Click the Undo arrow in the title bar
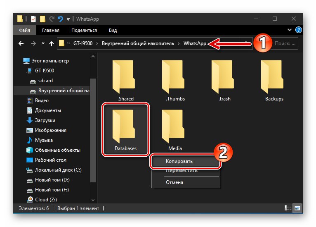The height and width of the screenshot is (227, 316). (60, 19)
